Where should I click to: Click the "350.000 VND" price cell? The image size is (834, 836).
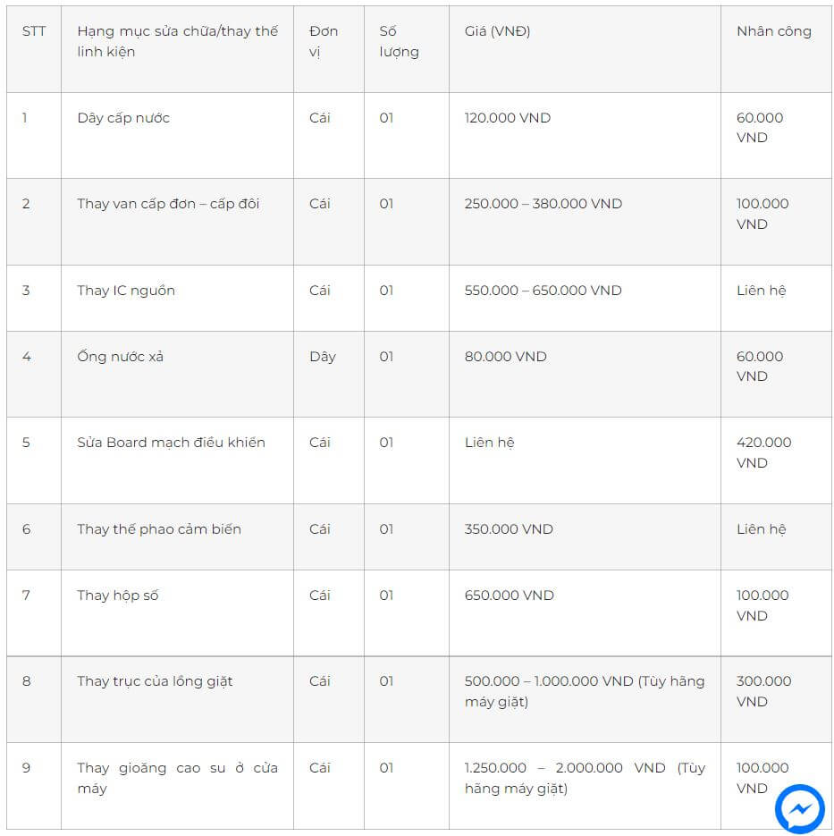click(509, 529)
